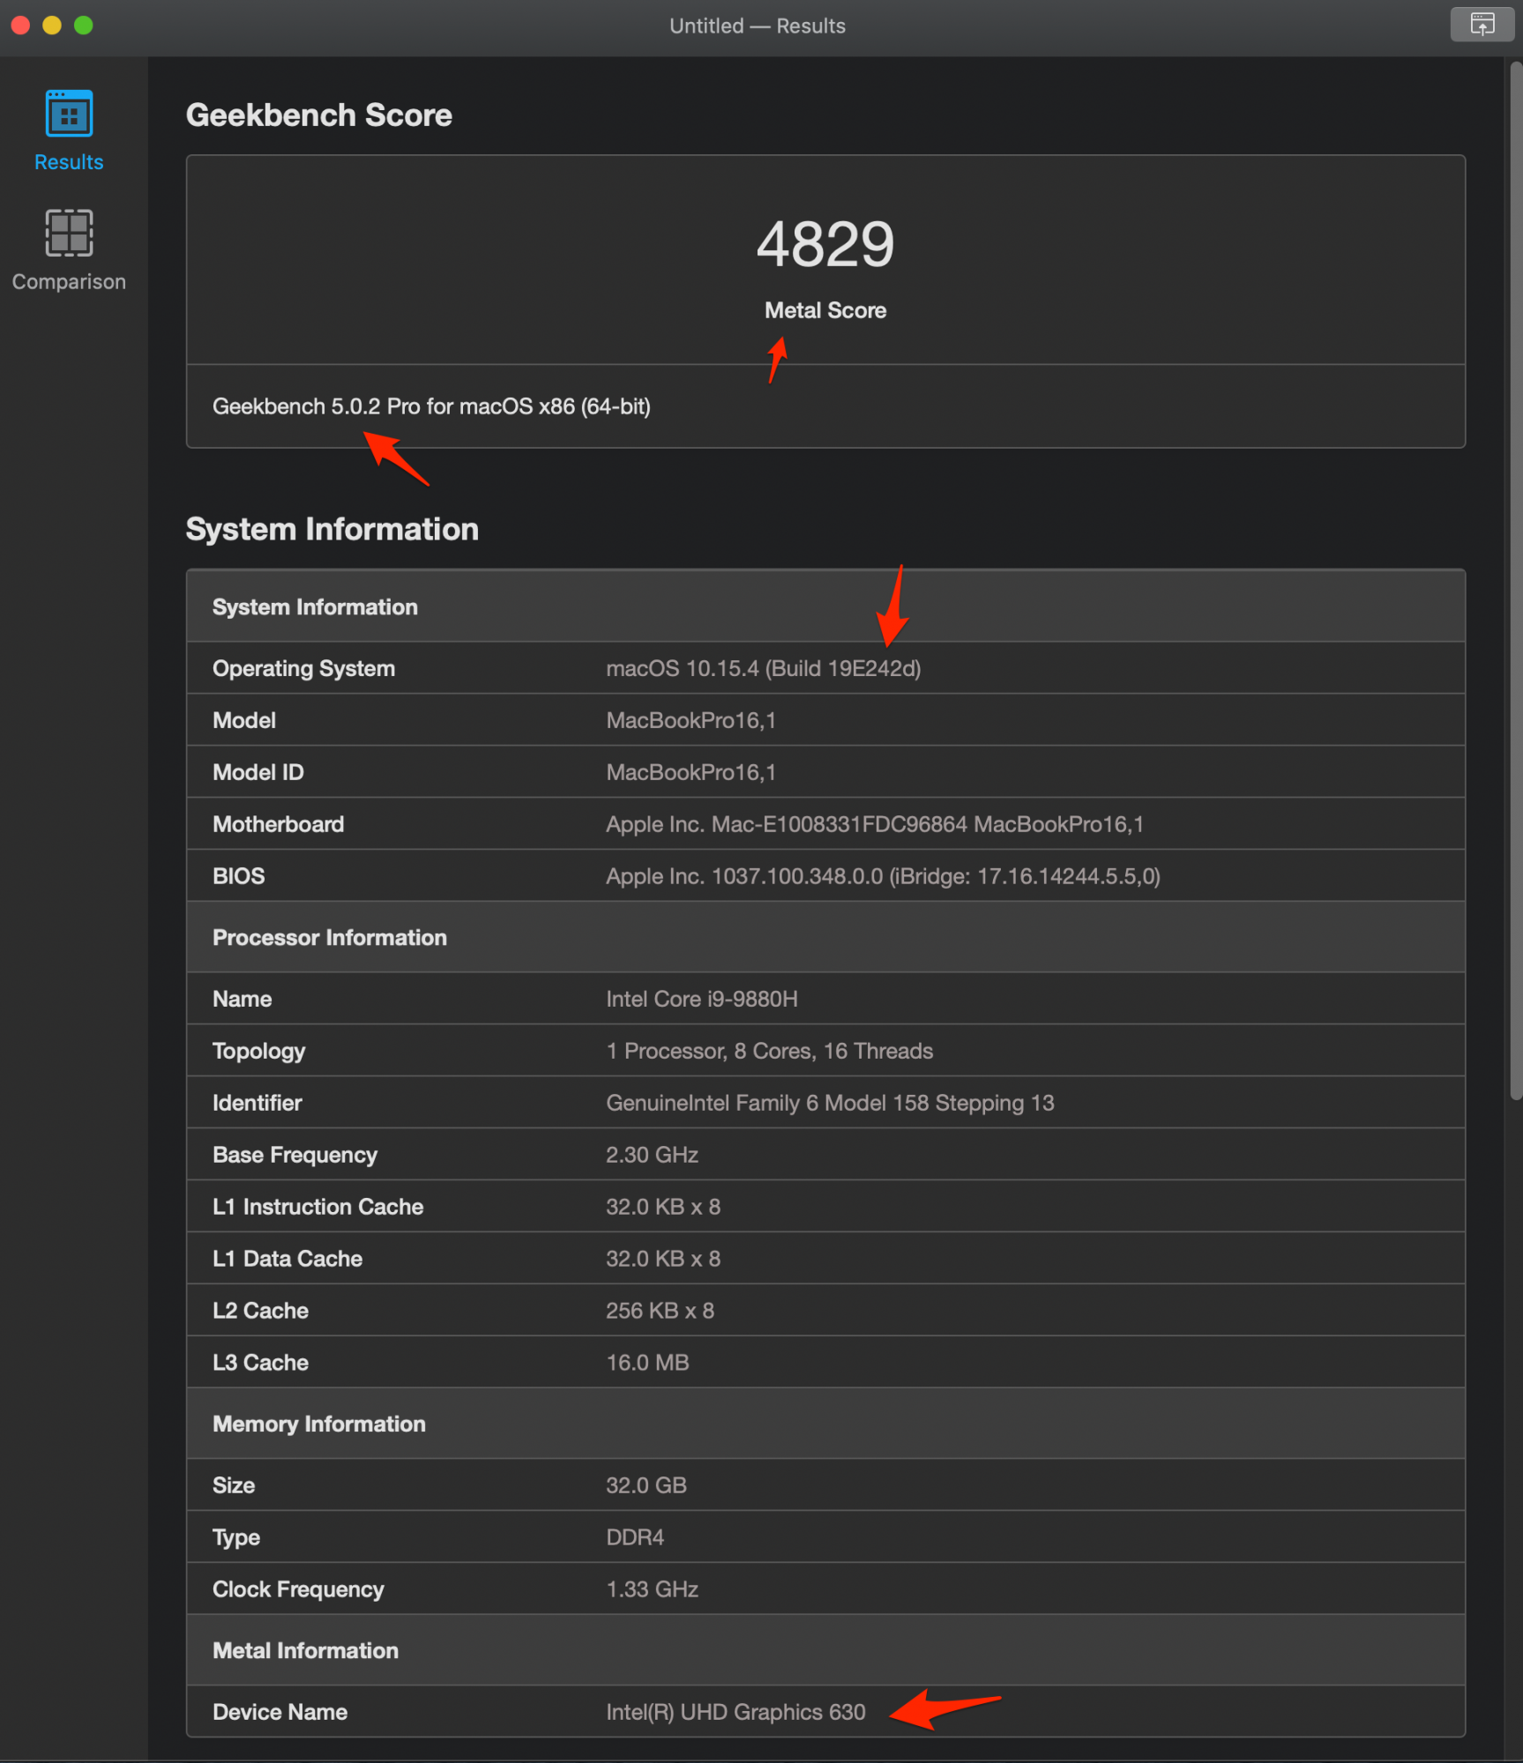Image resolution: width=1523 pixels, height=1763 pixels.
Task: Click the 'L1 Instruction Cache' row label
Action: (317, 1207)
